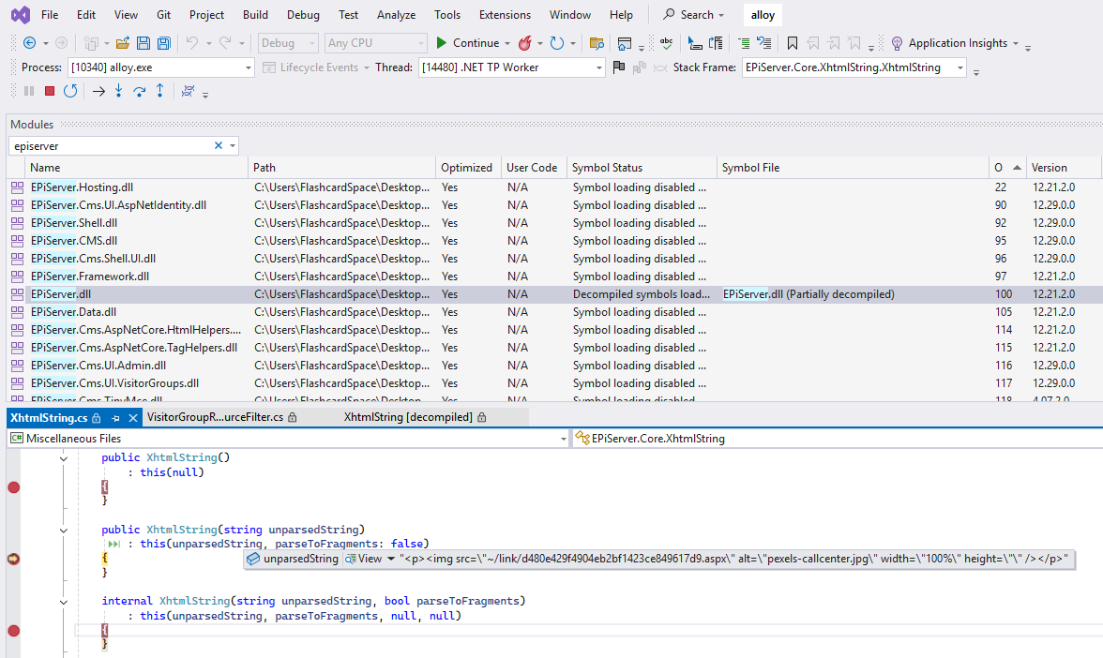The image size is (1103, 658).
Task: Open the Git menu
Action: click(164, 15)
